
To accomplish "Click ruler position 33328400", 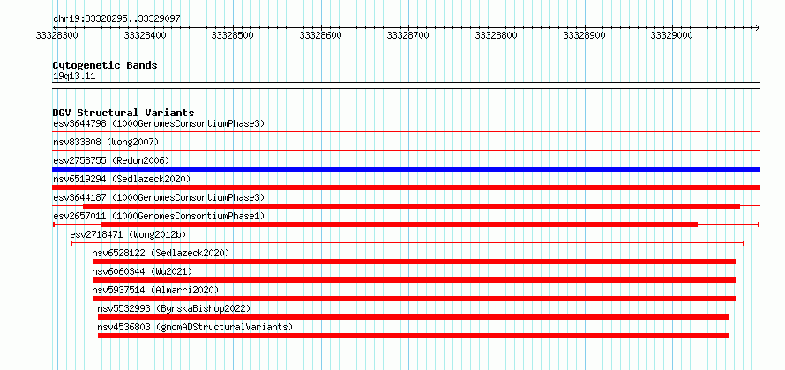I will tap(145, 35).
